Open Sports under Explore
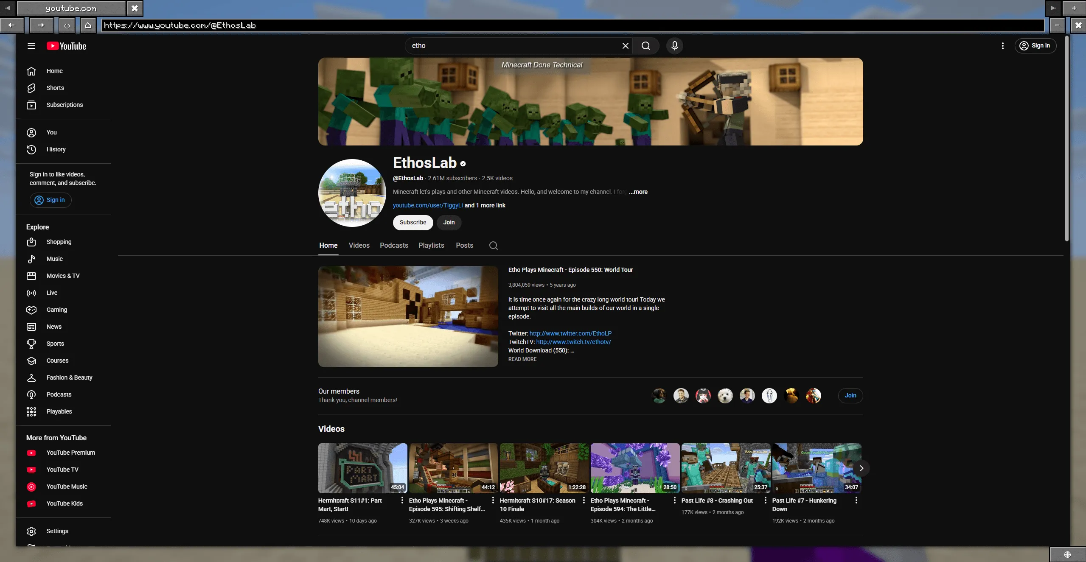This screenshot has height=562, width=1086. point(64,344)
